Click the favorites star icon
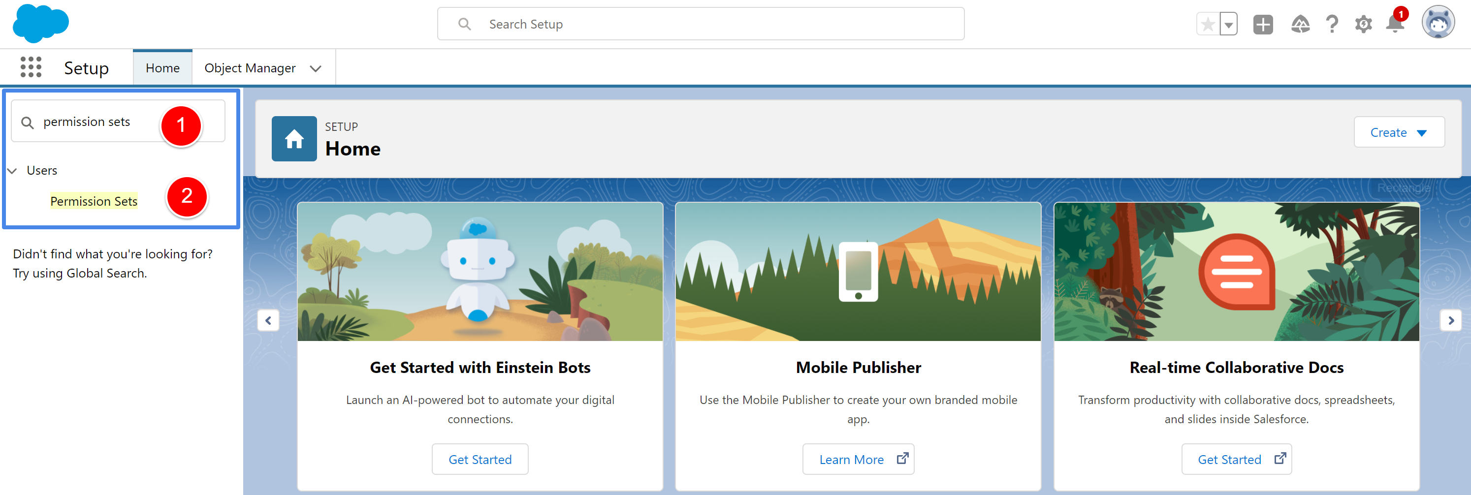 [1208, 24]
